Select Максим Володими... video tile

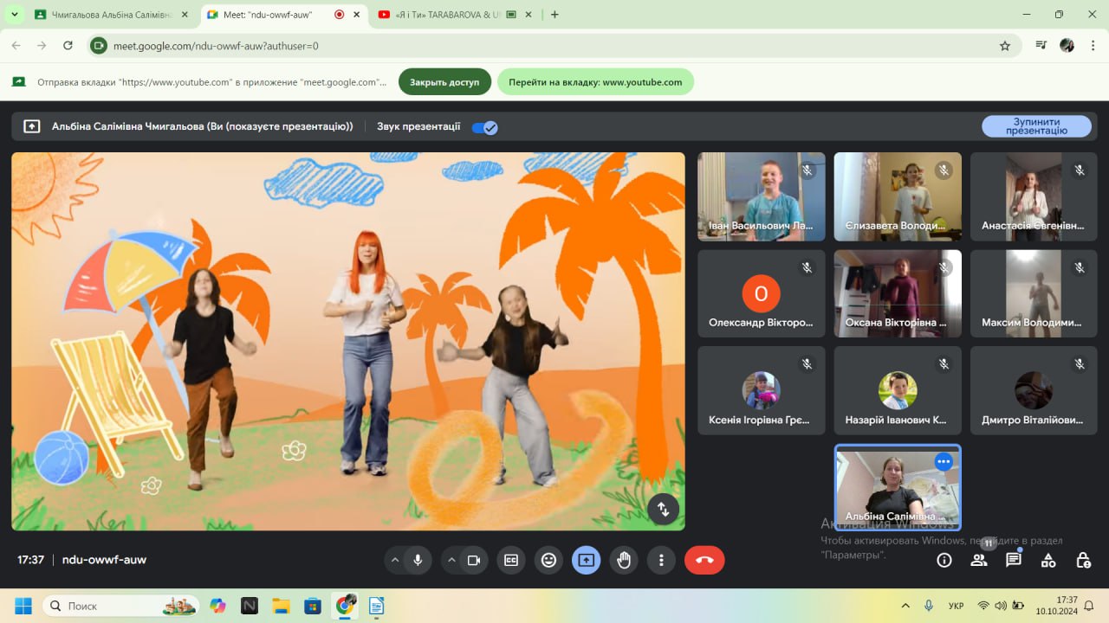coord(1034,293)
